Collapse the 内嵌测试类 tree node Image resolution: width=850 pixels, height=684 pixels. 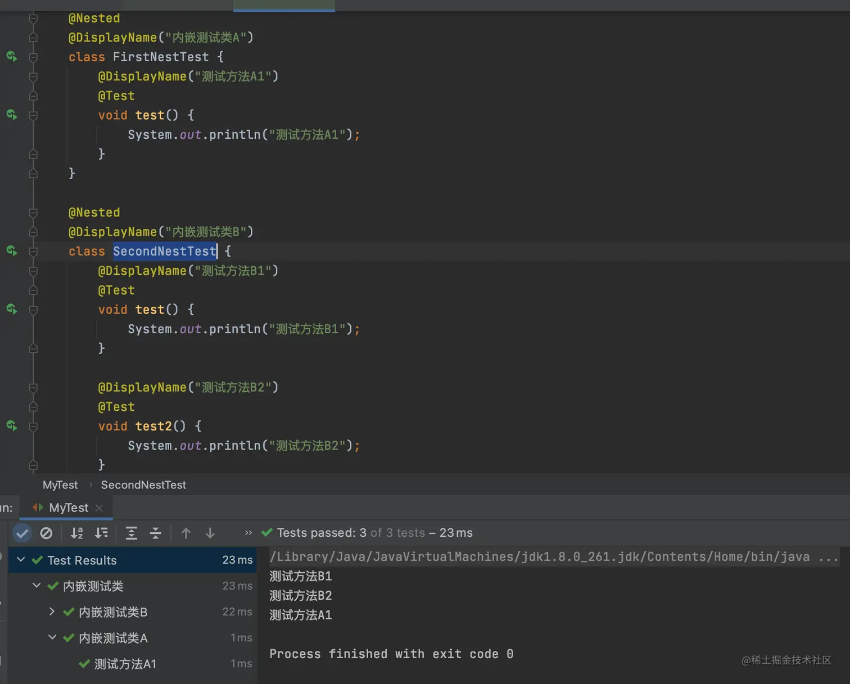[x=37, y=586]
